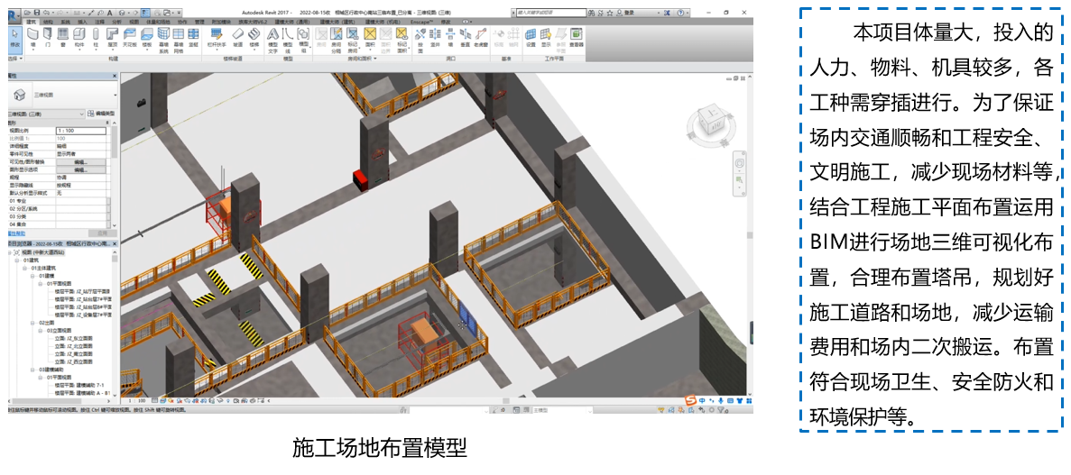1071x475 pixels.
Task: Click 编辑 button for 可见性/图形替换
Action: point(80,161)
